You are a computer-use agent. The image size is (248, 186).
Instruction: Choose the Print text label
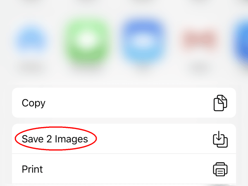pyautogui.click(x=32, y=169)
